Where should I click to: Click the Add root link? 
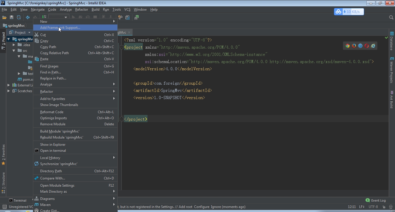[x=185, y=207]
